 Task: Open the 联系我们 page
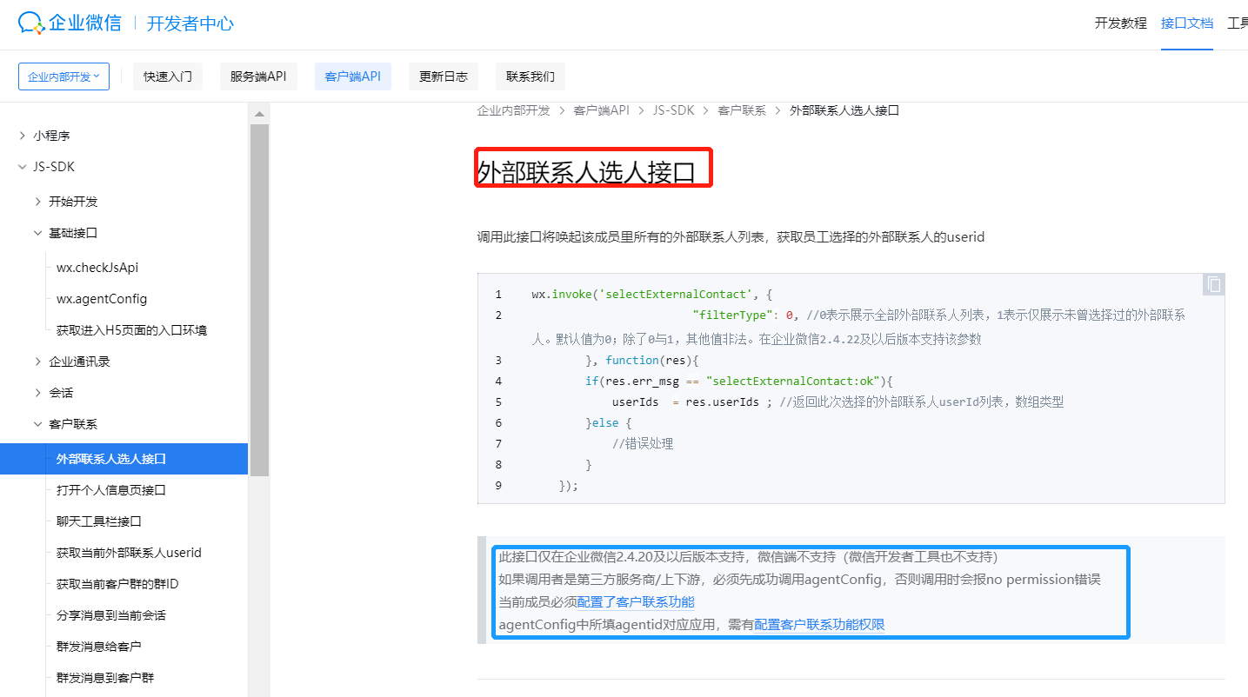click(x=530, y=76)
